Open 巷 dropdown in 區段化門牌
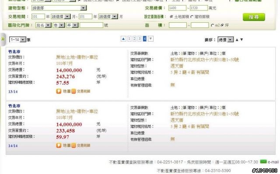 (x=59, y=25)
